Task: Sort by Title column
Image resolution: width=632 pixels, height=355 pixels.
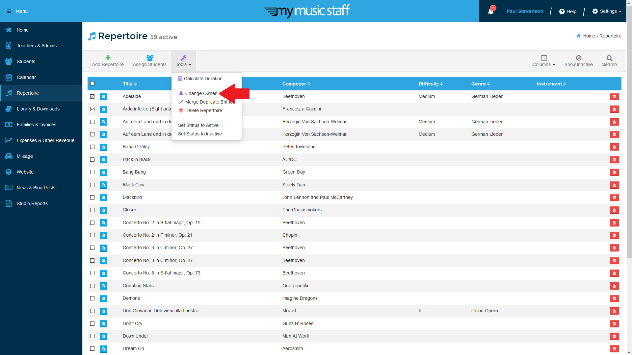Action: (130, 84)
